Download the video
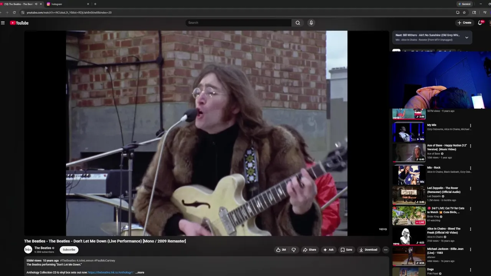This screenshot has height=276, width=491. pos(368,250)
